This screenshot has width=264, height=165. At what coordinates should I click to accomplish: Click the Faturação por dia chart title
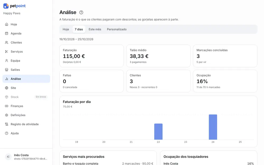click(77, 102)
